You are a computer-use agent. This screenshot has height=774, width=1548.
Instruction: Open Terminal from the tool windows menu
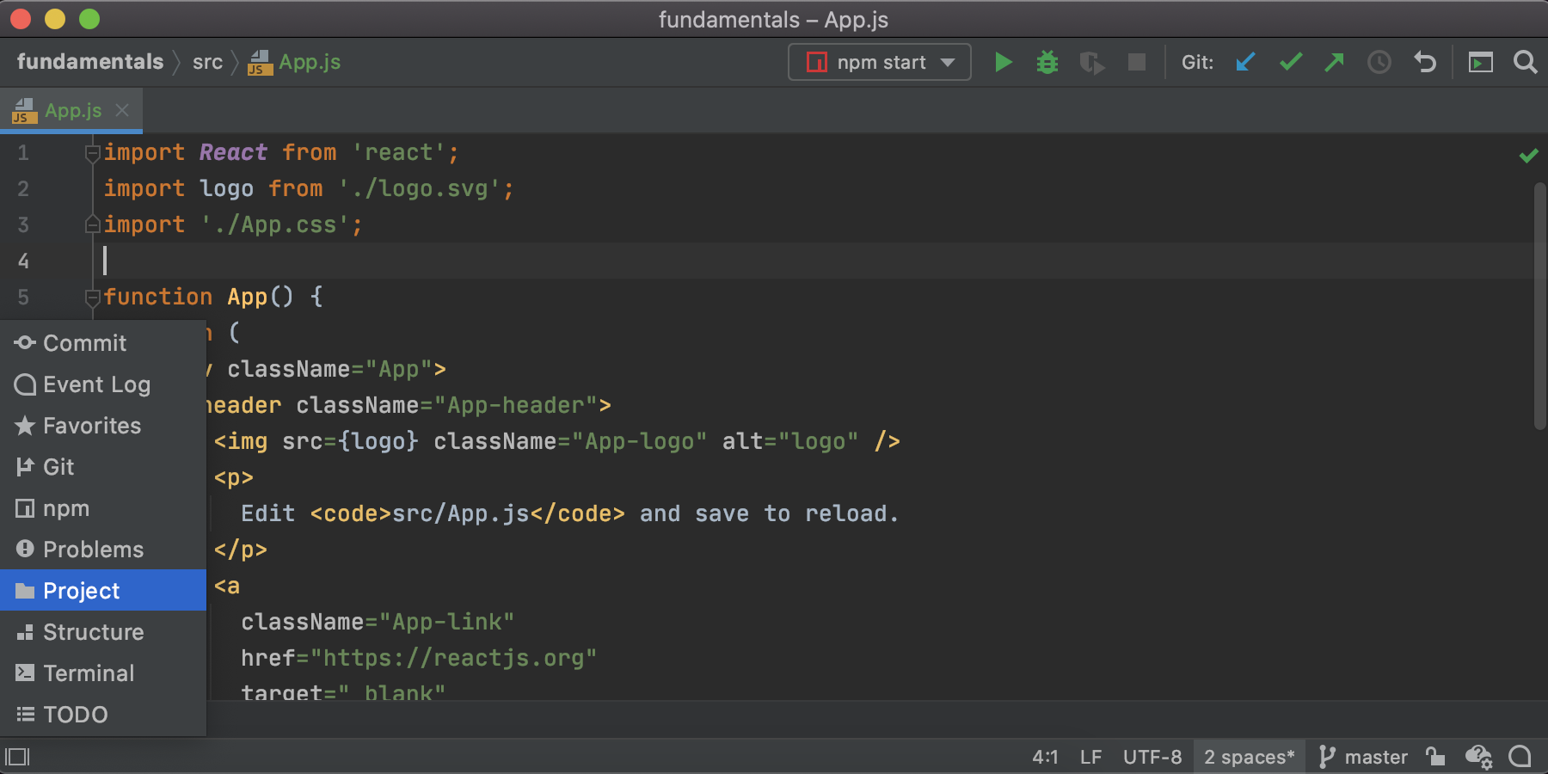(x=89, y=673)
